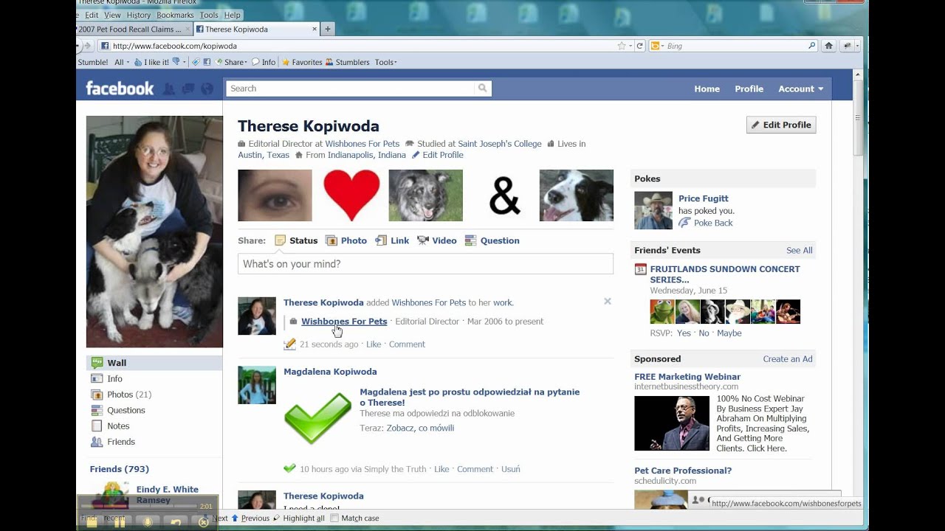Open the Stumblers toolbar item
The height and width of the screenshot is (531, 945).
point(347,62)
